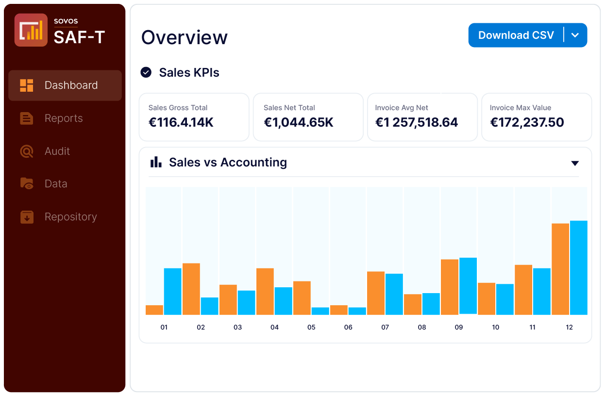The width and height of the screenshot is (606, 396).
Task: Click the Sovos SAF-T logo icon
Action: point(31,30)
